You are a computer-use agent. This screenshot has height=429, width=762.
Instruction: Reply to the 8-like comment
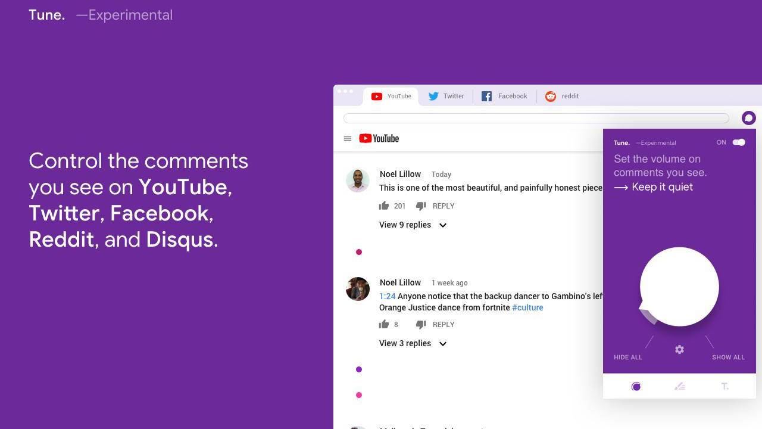click(x=444, y=325)
